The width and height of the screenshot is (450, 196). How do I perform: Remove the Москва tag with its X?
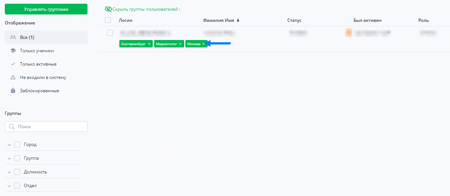coord(204,44)
